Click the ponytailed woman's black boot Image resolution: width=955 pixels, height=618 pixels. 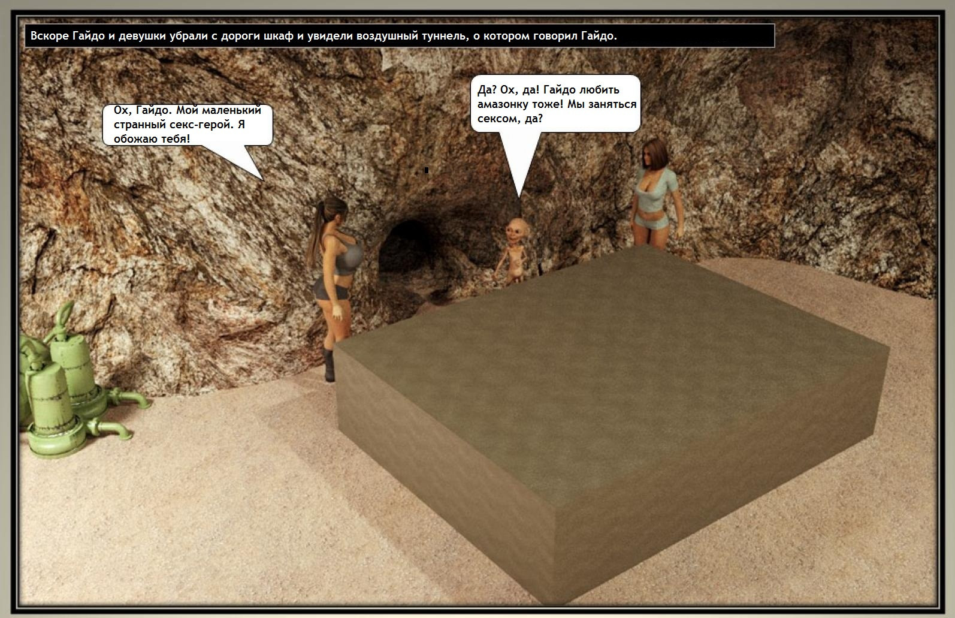[329, 364]
